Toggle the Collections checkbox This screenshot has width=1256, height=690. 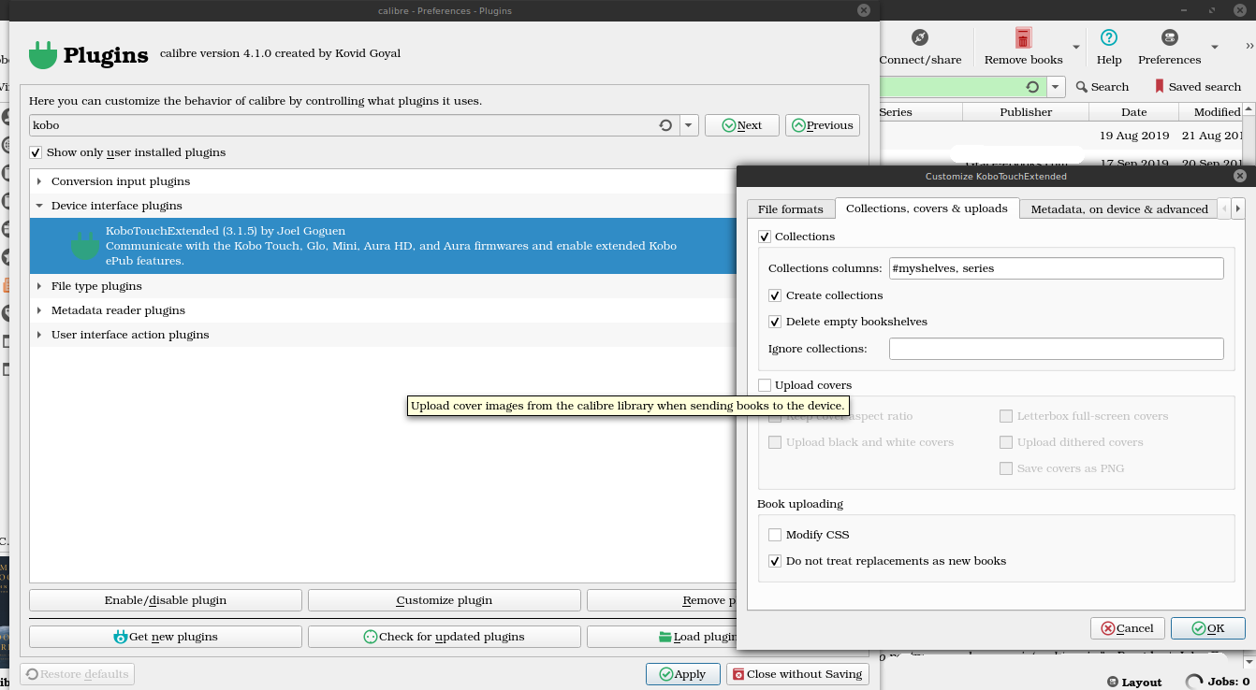[x=765, y=237]
